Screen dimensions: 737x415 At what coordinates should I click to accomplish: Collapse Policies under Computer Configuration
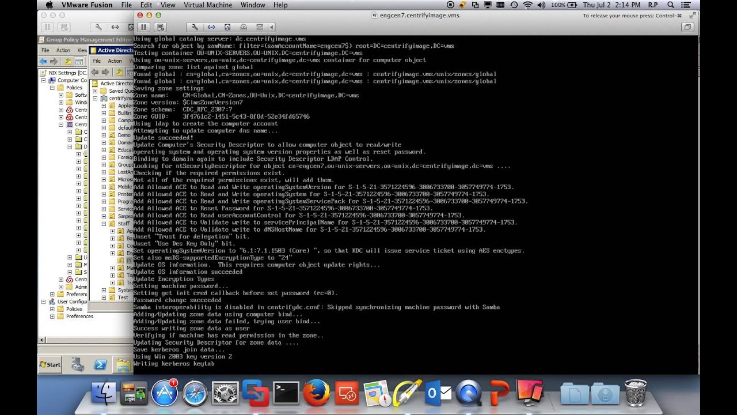pos(52,88)
